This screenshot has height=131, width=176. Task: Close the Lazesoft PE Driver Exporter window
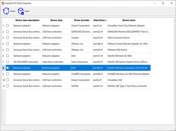click(171, 3)
